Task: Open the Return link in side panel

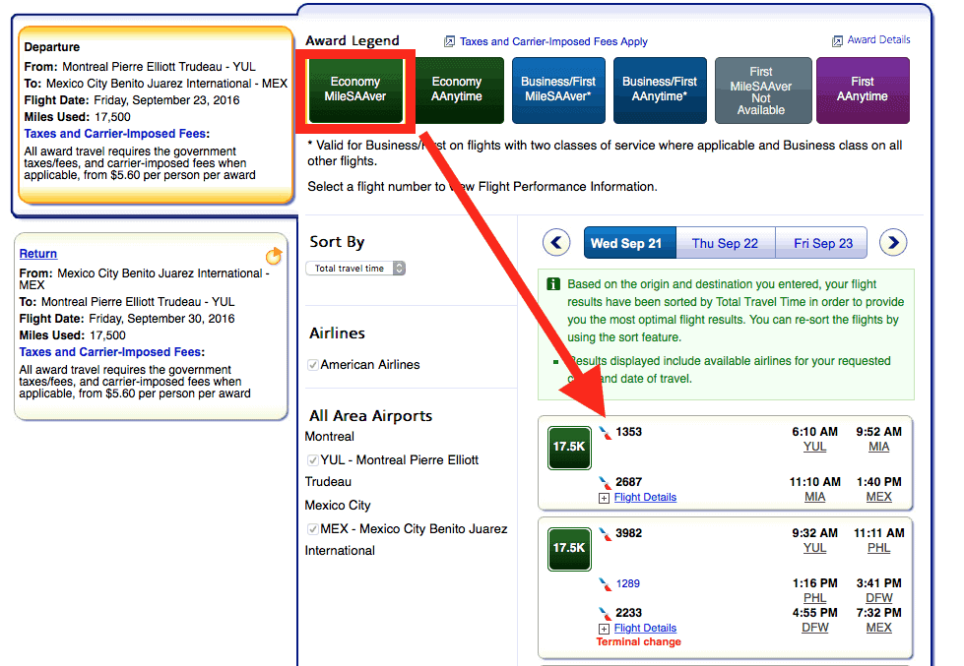Action: [x=38, y=254]
